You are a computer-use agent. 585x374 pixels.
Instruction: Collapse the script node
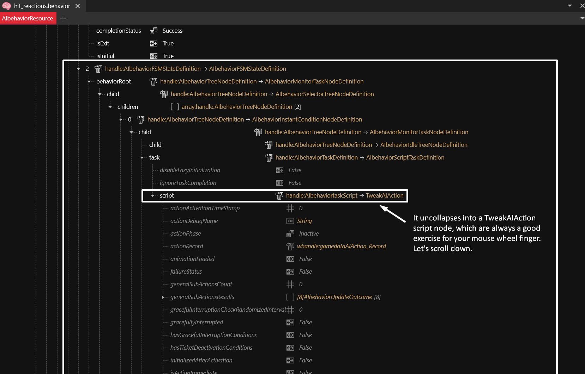[x=153, y=196]
